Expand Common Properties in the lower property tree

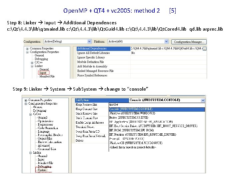(26, 100)
